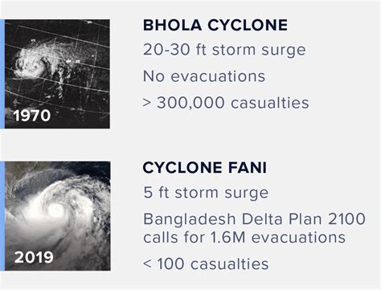This screenshot has width=381, height=290.
Task: Click the 20-30 ft storm surge text
Action: [224, 50]
